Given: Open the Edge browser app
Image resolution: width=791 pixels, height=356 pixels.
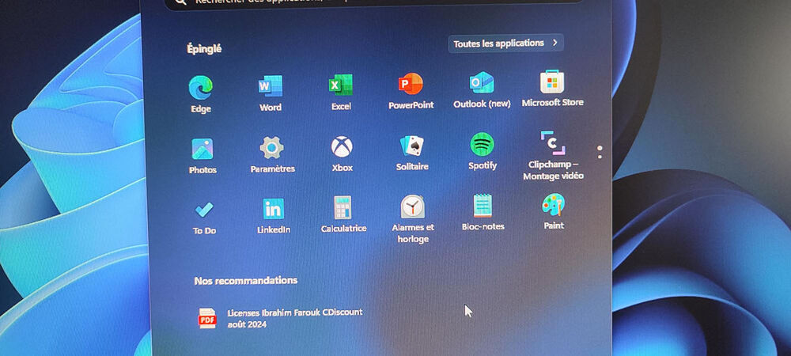Looking at the screenshot, I should point(200,94).
